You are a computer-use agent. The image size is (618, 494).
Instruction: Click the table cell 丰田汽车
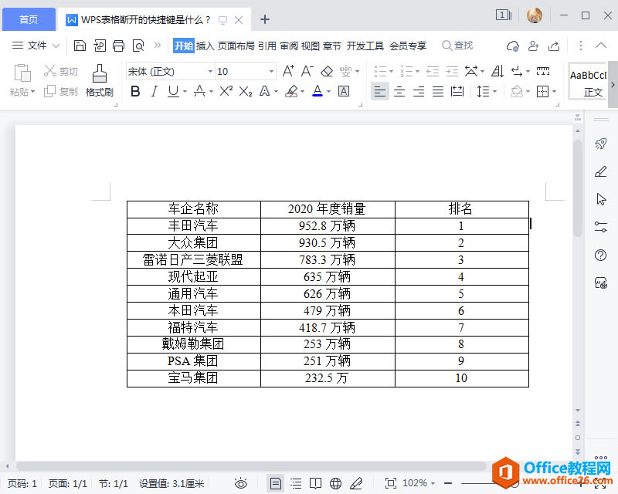pos(194,226)
